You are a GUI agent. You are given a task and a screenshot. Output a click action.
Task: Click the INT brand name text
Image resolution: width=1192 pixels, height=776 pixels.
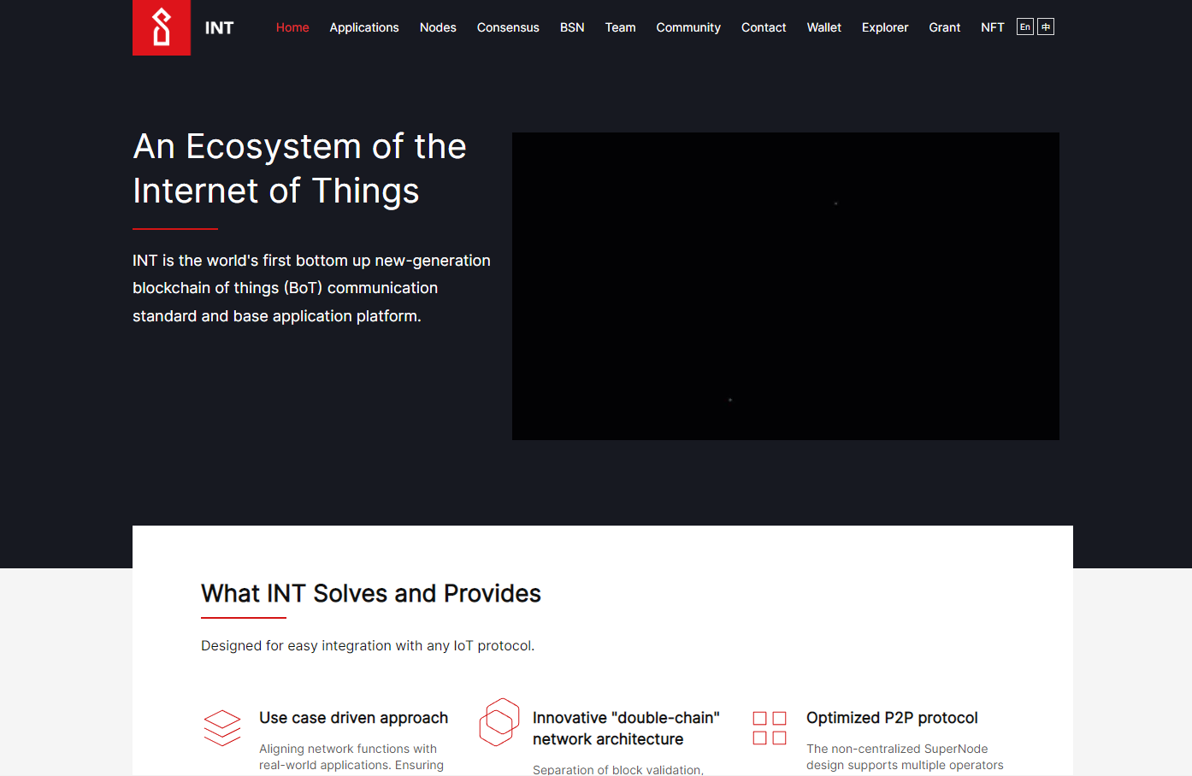pyautogui.click(x=219, y=27)
